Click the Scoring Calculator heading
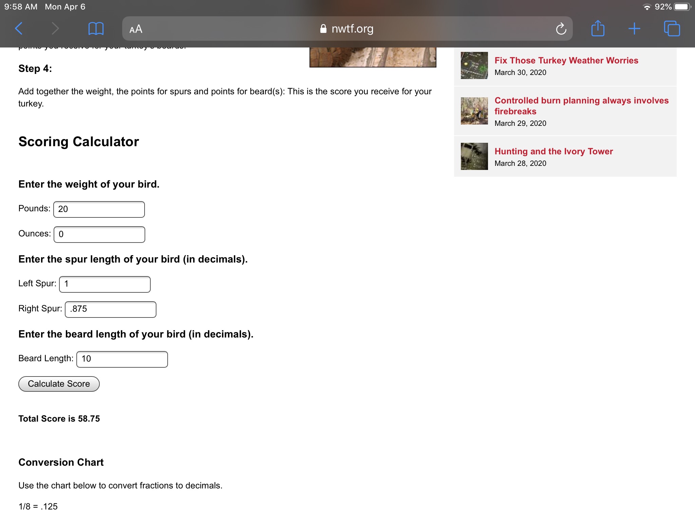This screenshot has width=695, height=521. pyautogui.click(x=79, y=142)
